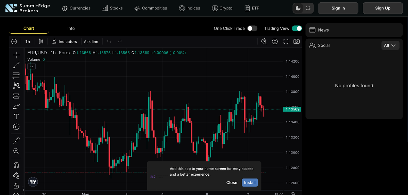Click the 1.12800 price axis label
This screenshot has height=195, width=408.
[x=292, y=168]
